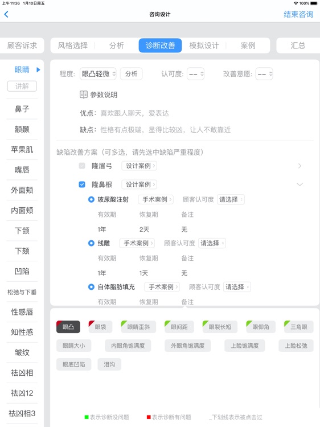The width and height of the screenshot is (320, 427).
Task: Select 皱纹 in the sidebar
Action: point(22,352)
